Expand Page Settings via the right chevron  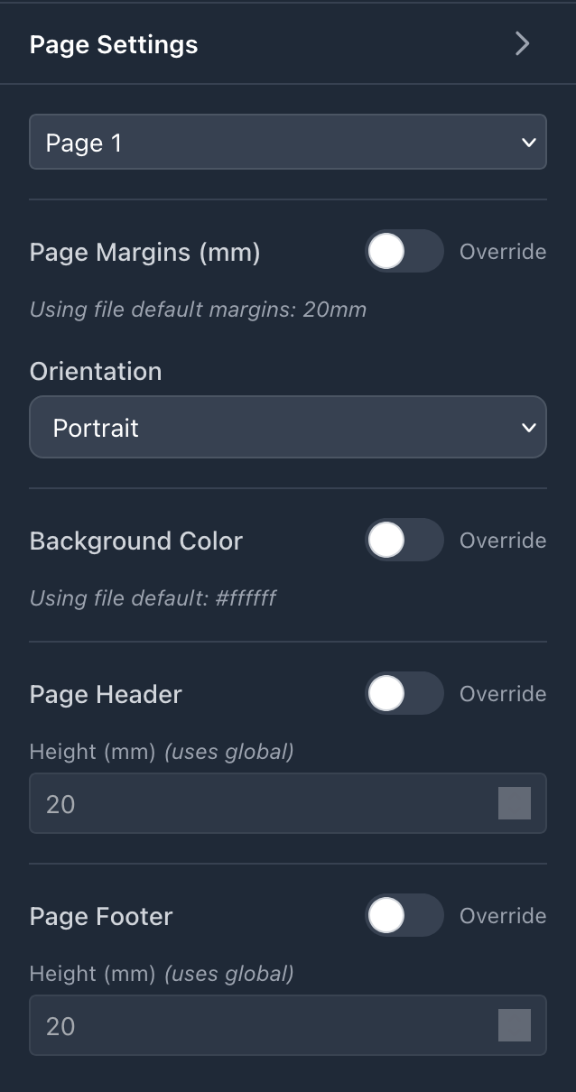coord(522,43)
